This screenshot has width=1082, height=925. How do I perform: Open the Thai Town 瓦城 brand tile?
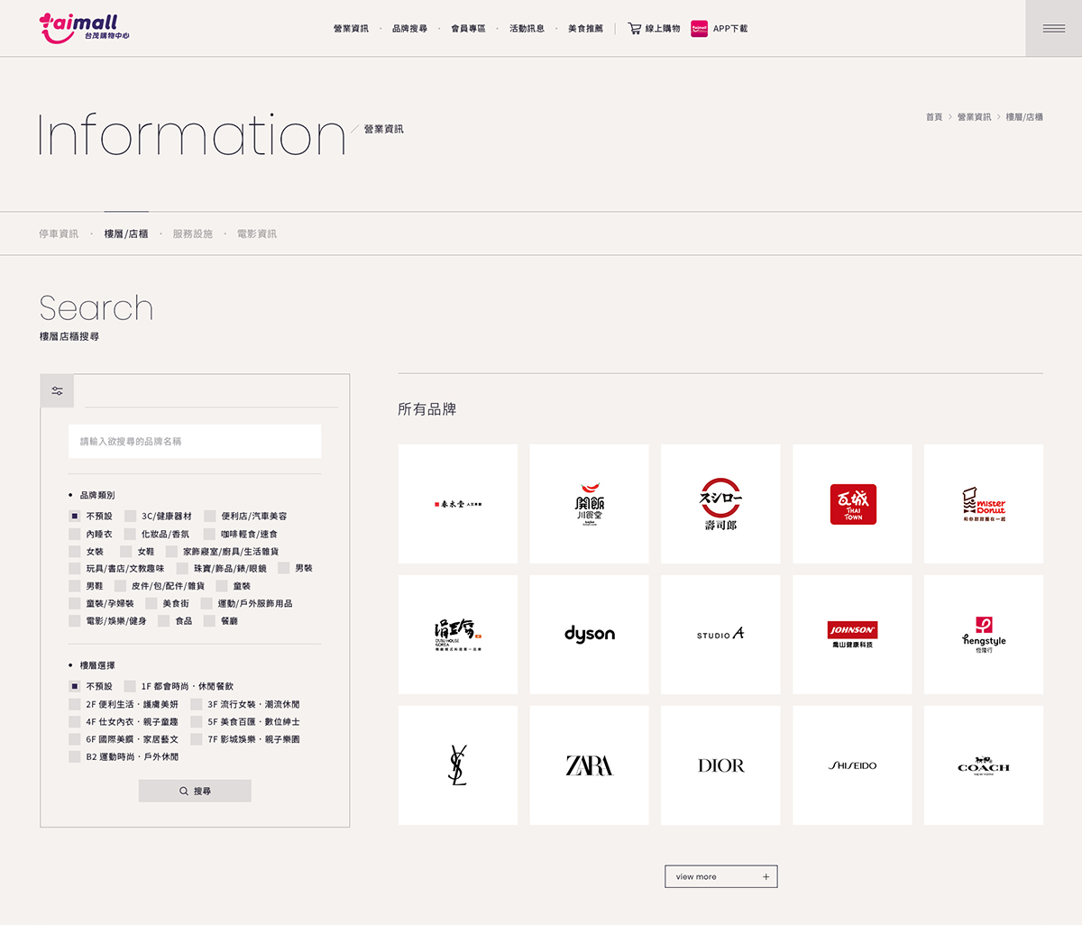coord(852,503)
